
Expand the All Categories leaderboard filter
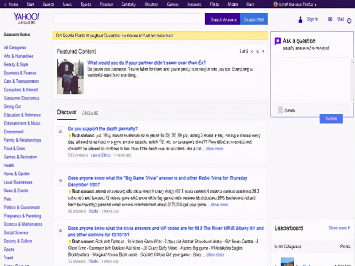pyautogui.click(x=288, y=246)
